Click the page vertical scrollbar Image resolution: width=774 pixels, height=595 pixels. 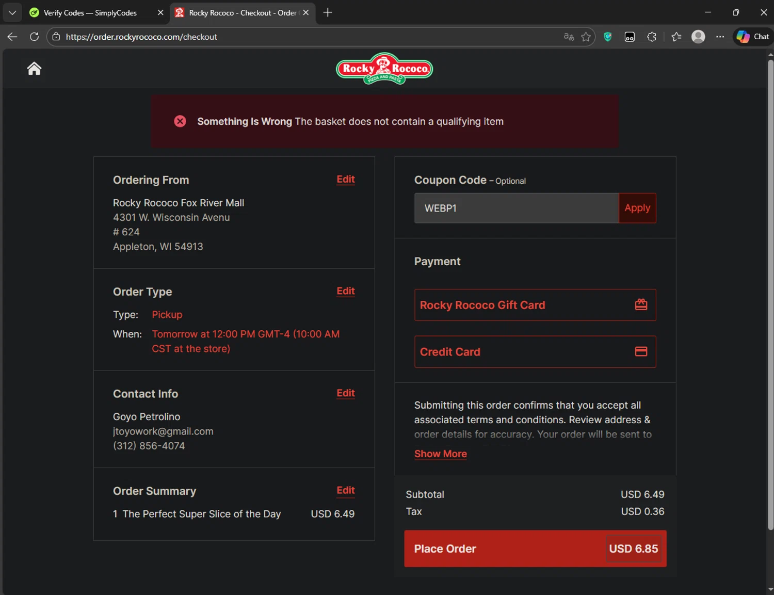click(x=770, y=295)
